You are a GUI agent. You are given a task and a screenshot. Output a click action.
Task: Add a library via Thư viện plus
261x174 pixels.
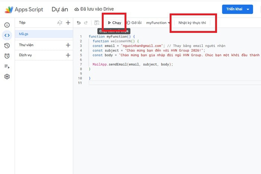click(68, 45)
